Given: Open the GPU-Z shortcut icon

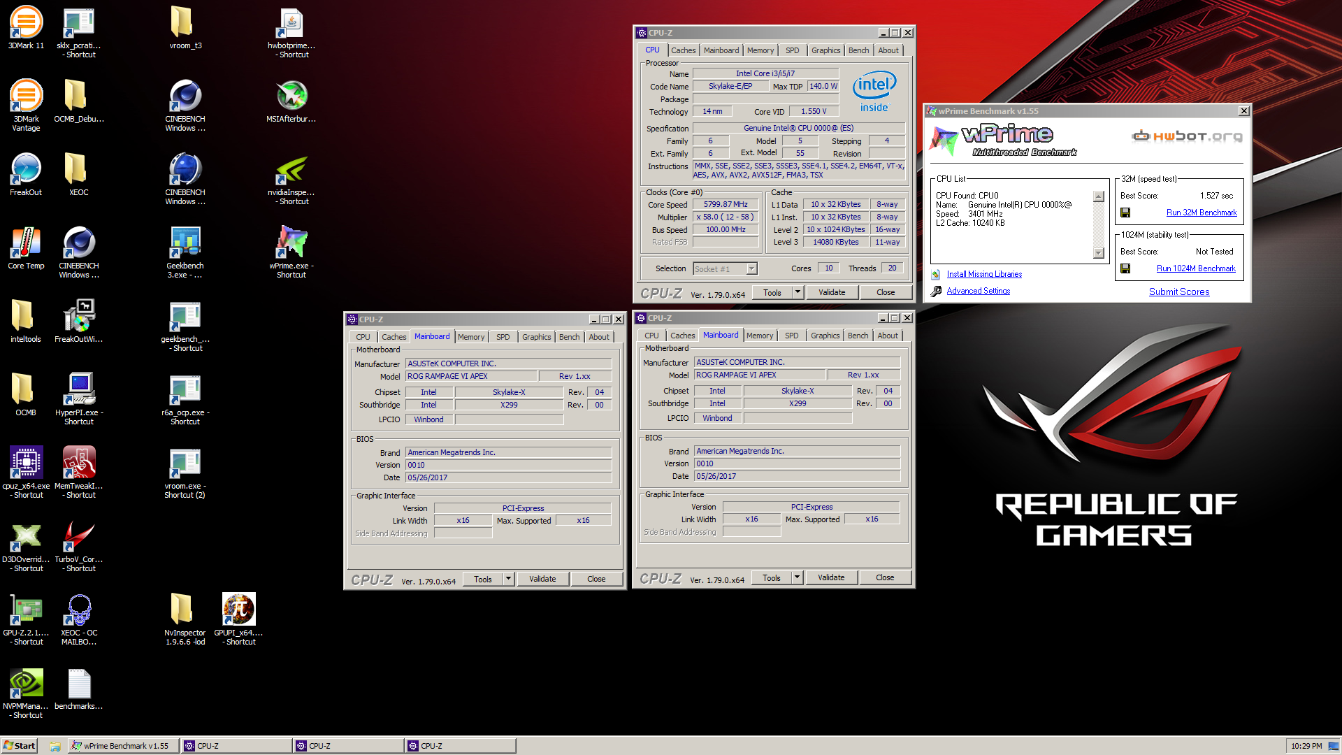Looking at the screenshot, I should 26,610.
